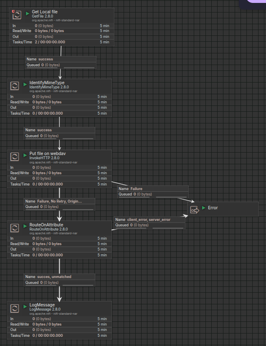Click the Out row of Put file on webdav
266x346 pixels.
[59, 178]
